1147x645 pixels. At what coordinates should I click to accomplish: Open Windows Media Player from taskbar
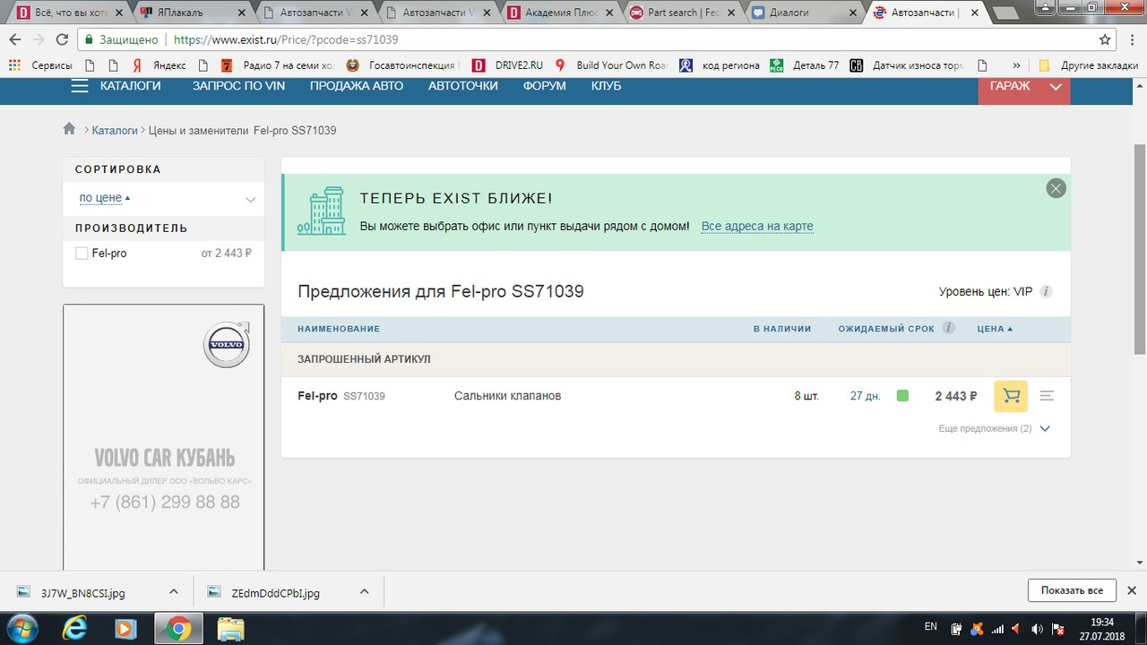tap(125, 628)
